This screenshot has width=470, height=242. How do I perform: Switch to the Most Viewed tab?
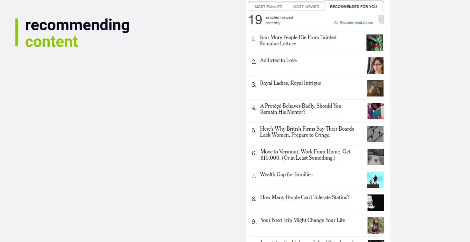[x=306, y=7]
